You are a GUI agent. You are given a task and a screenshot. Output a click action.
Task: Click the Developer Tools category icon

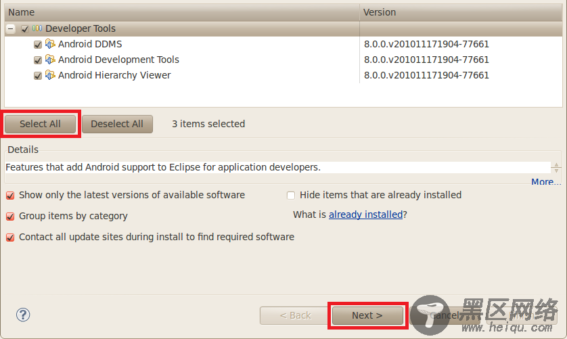click(37, 28)
